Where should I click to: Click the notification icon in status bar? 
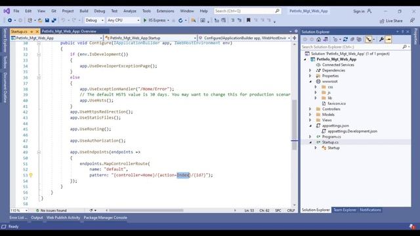click(412, 227)
